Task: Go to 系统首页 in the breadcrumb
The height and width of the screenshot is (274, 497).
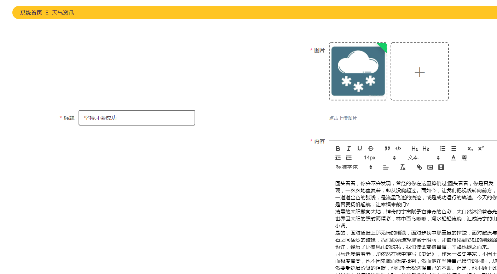Action: coord(31,13)
